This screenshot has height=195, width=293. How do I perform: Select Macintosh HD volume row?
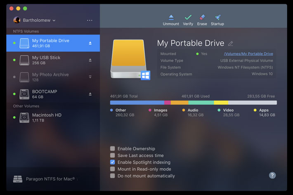click(53, 117)
